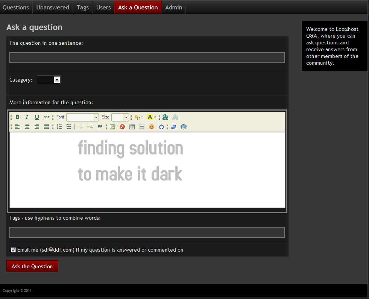
Task: Toggle italic formatting in the editor
Action: 27,117
